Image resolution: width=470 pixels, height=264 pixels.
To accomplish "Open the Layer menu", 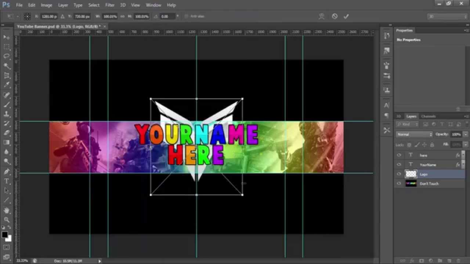I will [x=63, y=5].
